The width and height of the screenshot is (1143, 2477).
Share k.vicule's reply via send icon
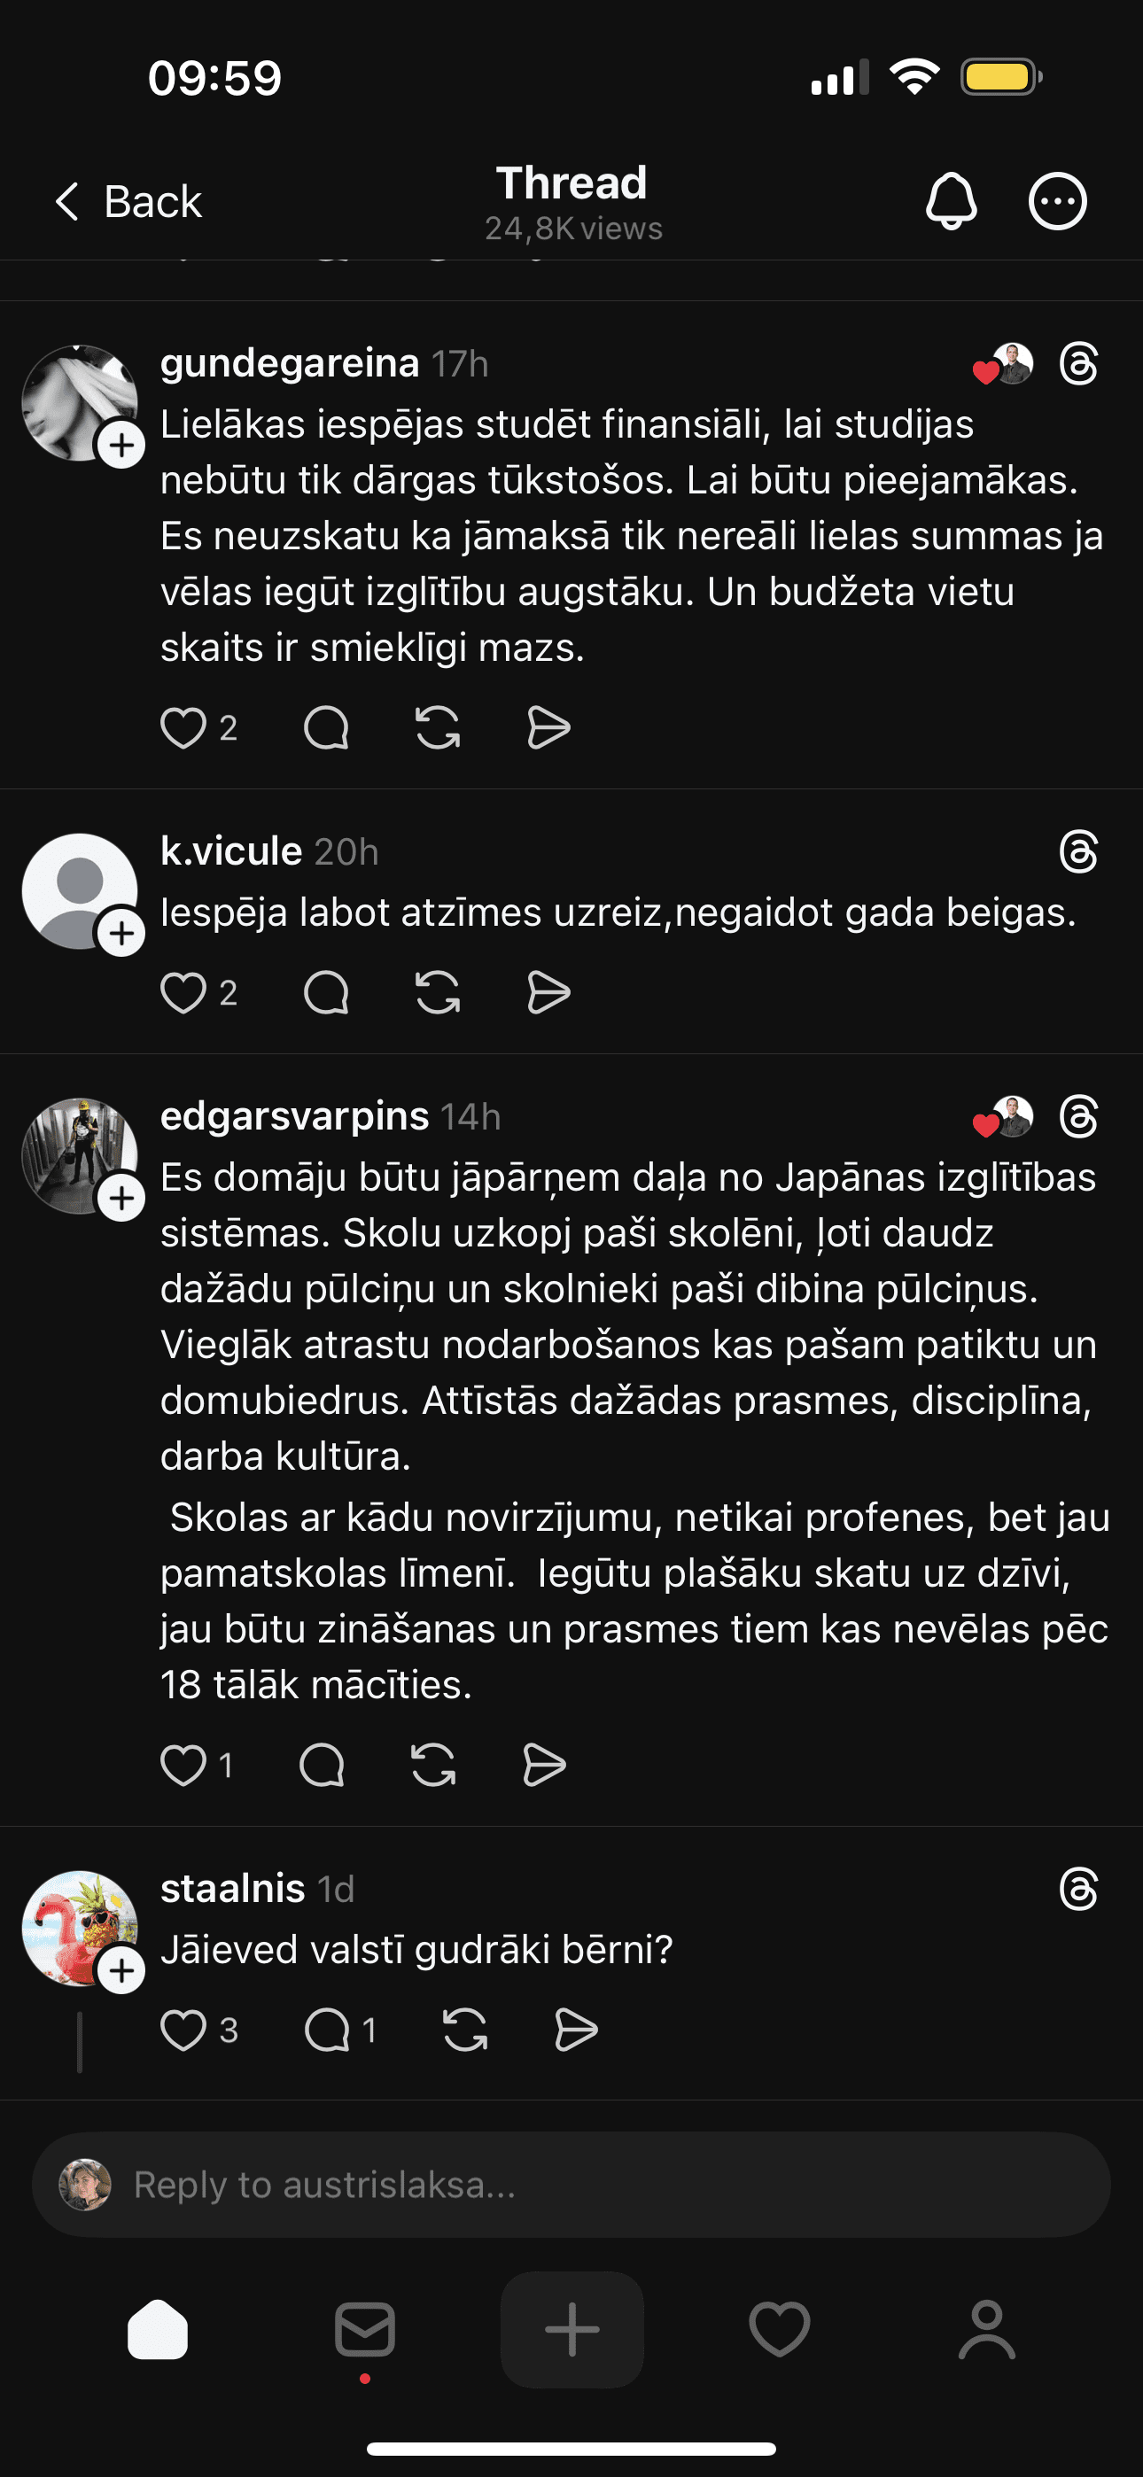pyautogui.click(x=548, y=992)
